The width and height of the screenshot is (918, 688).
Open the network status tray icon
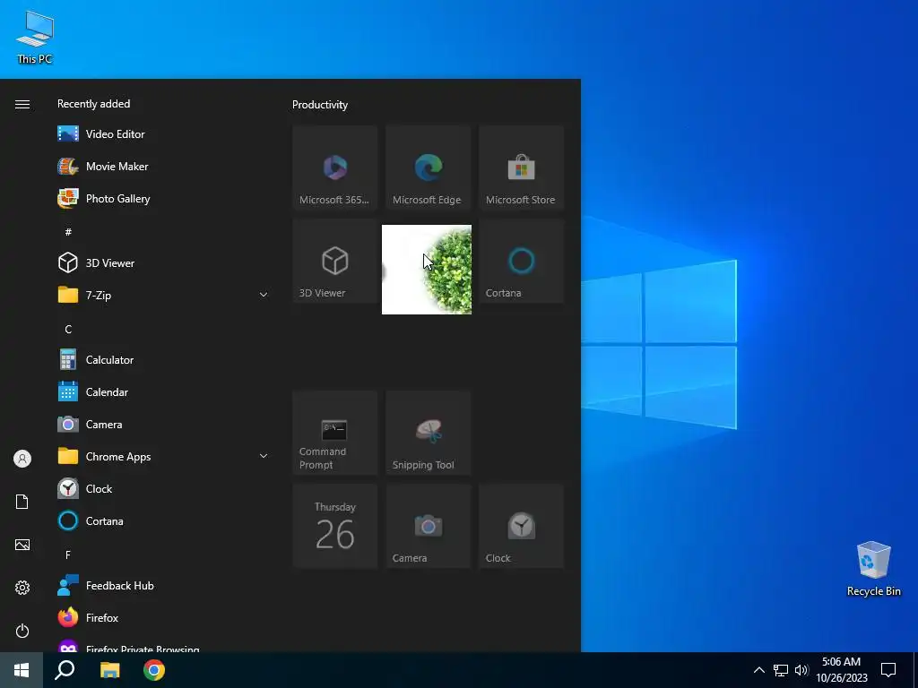(x=781, y=670)
